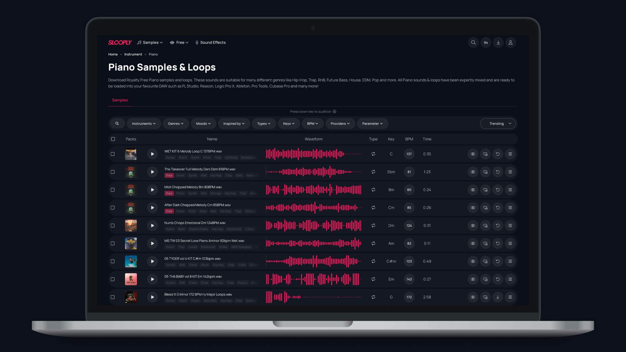Click the downloads icon in the header
The height and width of the screenshot is (352, 626).
pos(498,42)
